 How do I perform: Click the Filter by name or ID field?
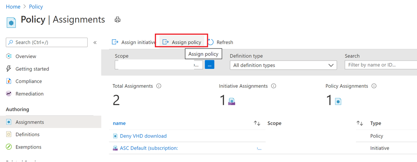(381, 65)
